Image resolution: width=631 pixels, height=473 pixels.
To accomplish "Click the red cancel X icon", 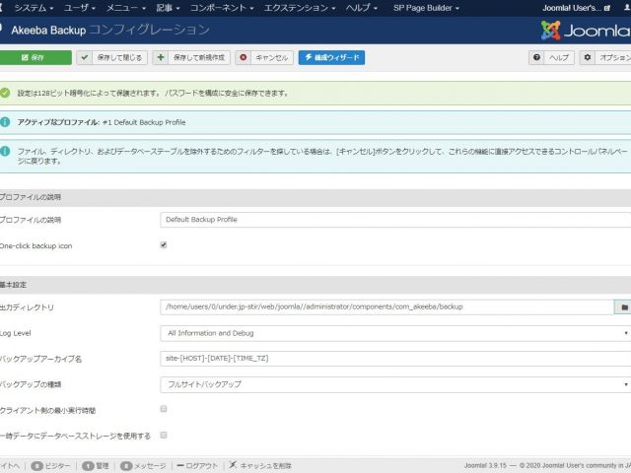I will [x=244, y=57].
